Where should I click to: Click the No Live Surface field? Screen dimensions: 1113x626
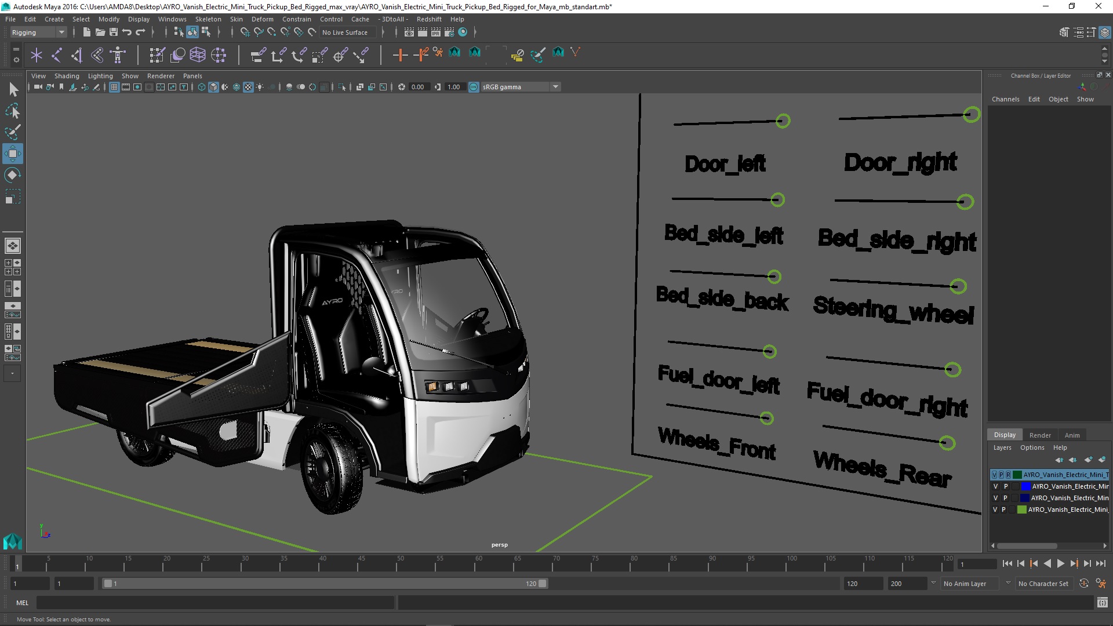(348, 32)
